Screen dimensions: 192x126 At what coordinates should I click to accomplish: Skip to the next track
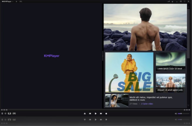tap(101, 113)
